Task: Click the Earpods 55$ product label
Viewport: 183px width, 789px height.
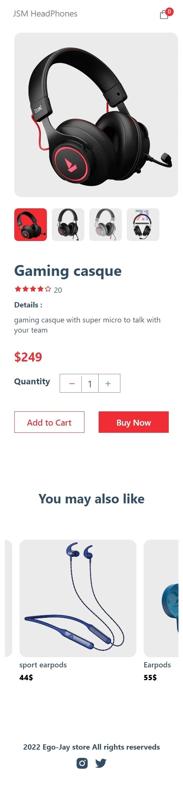Action: click(x=157, y=671)
